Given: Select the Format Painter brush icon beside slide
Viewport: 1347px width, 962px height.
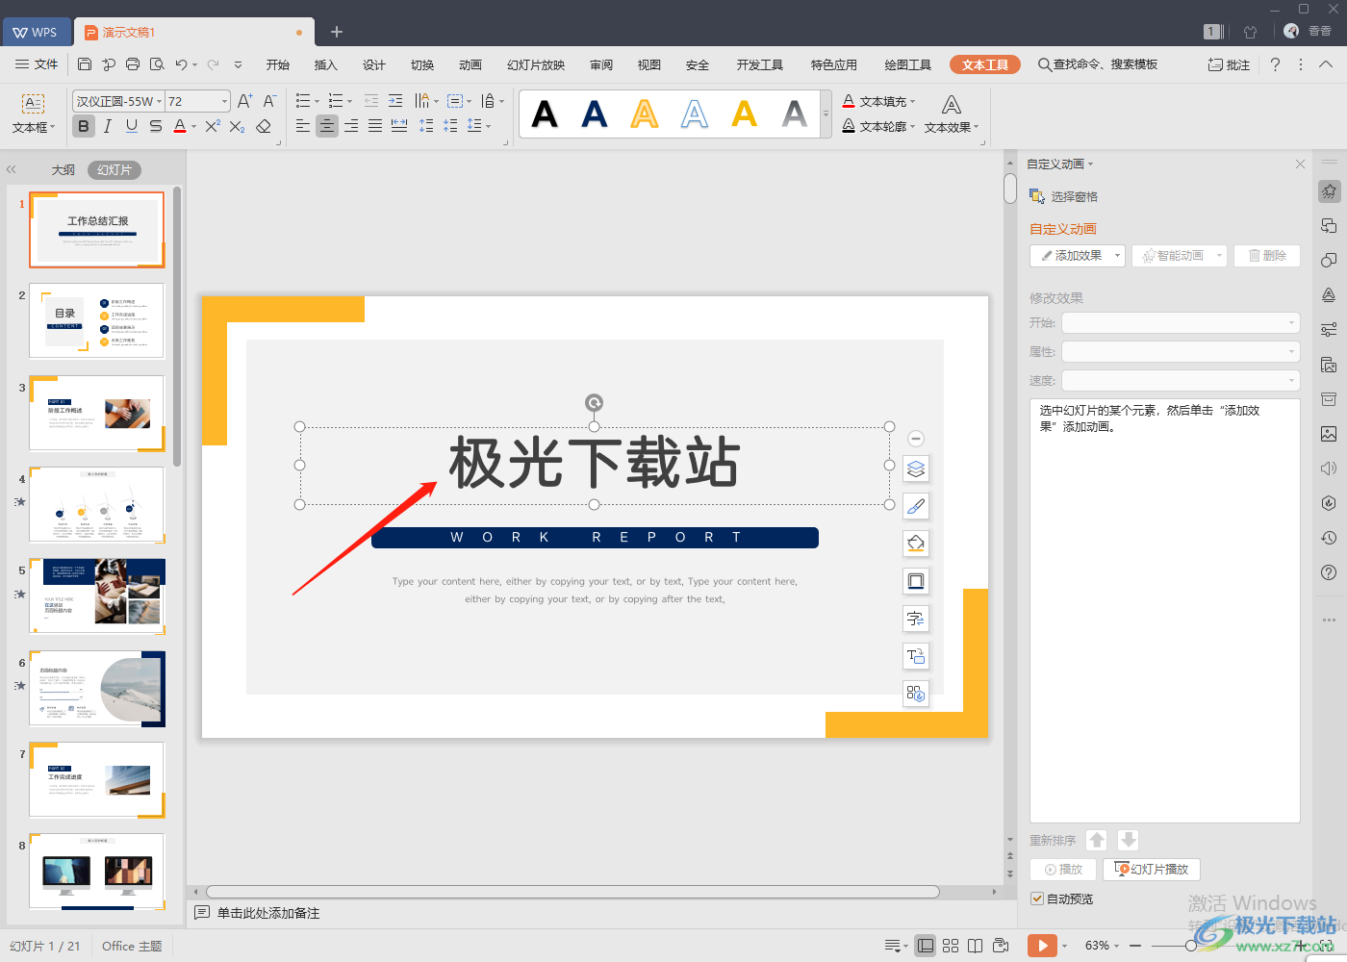Looking at the screenshot, I should coord(915,505).
